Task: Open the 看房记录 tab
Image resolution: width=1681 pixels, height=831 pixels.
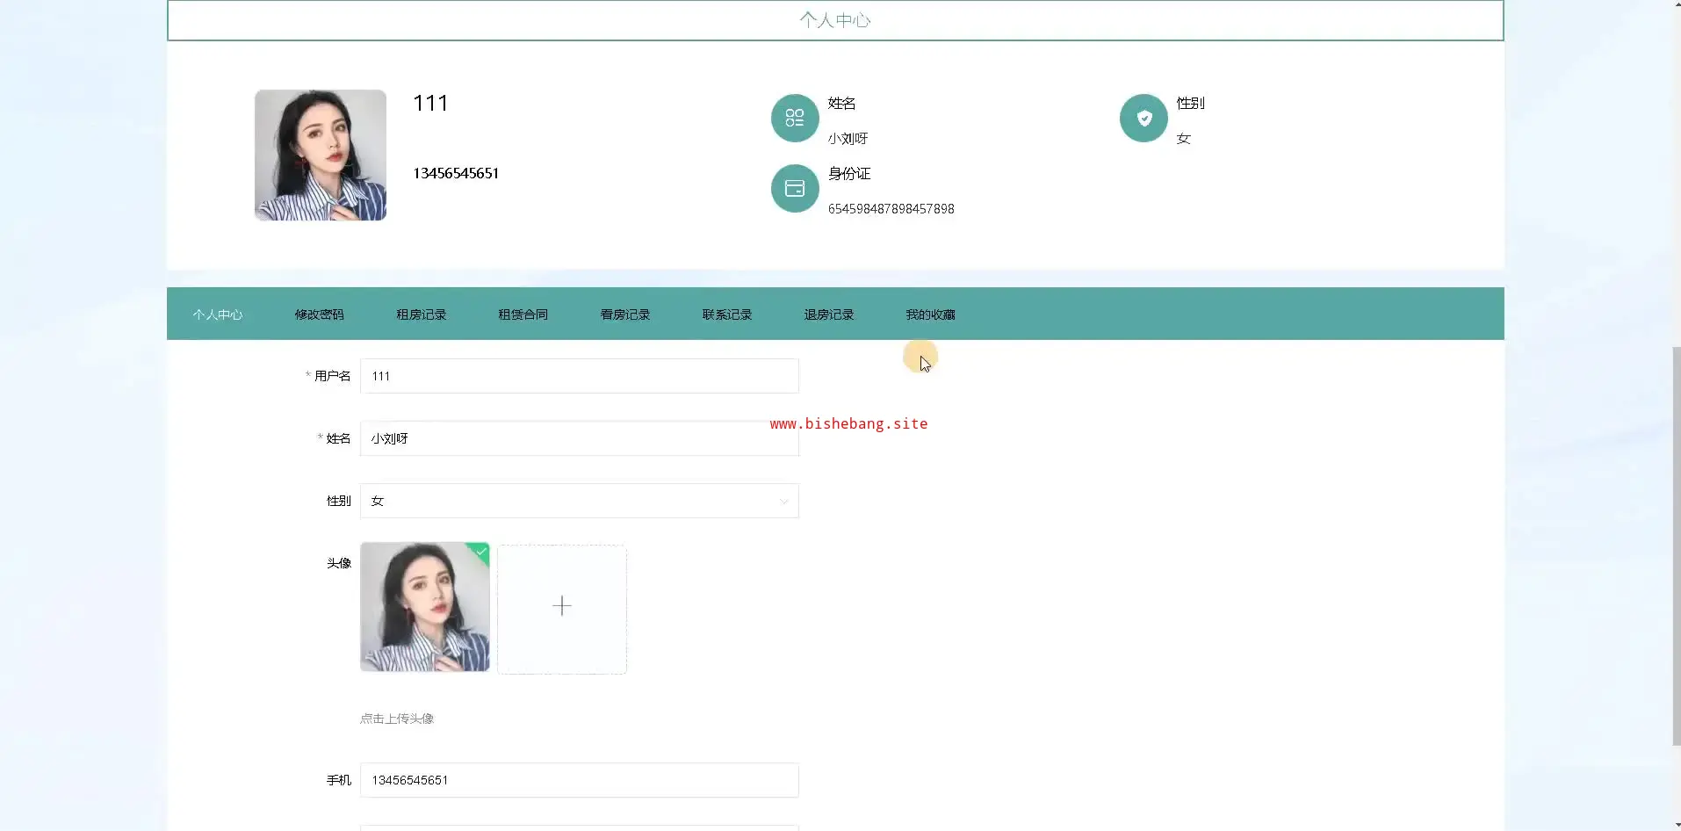Action: [625, 314]
